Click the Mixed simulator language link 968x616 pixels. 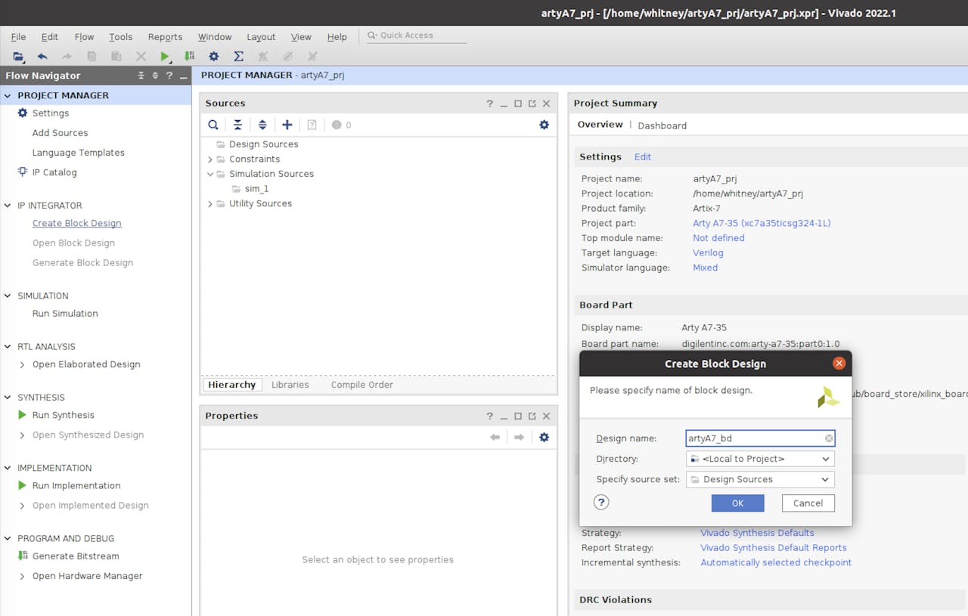coord(706,268)
